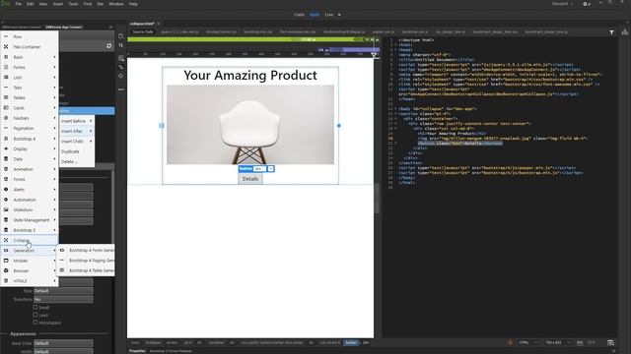Image resolution: width=631 pixels, height=354 pixels.
Task: Click the Alerts menu icon
Action: (6, 190)
